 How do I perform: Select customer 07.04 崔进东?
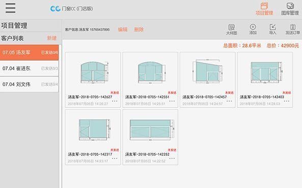point(29,68)
